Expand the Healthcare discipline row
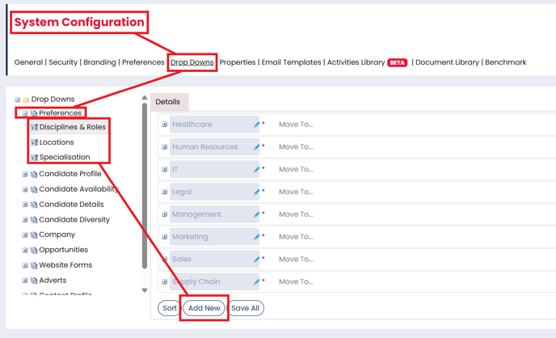 165,125
